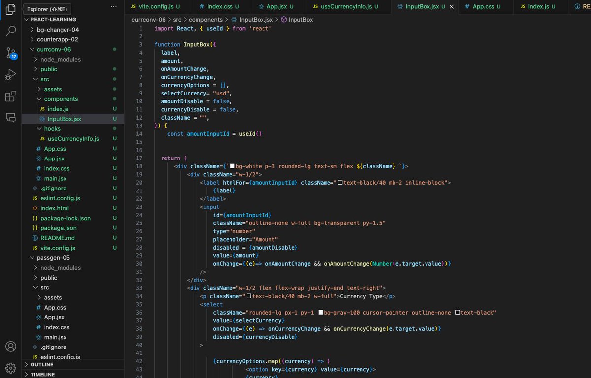Image resolution: width=591 pixels, height=378 pixels.
Task: Click src in the breadcrumb
Action: tap(178, 20)
